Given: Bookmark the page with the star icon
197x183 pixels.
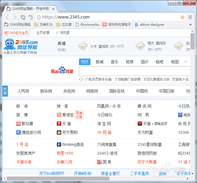Looking at the screenshot, I should pyautogui.click(x=182, y=17).
